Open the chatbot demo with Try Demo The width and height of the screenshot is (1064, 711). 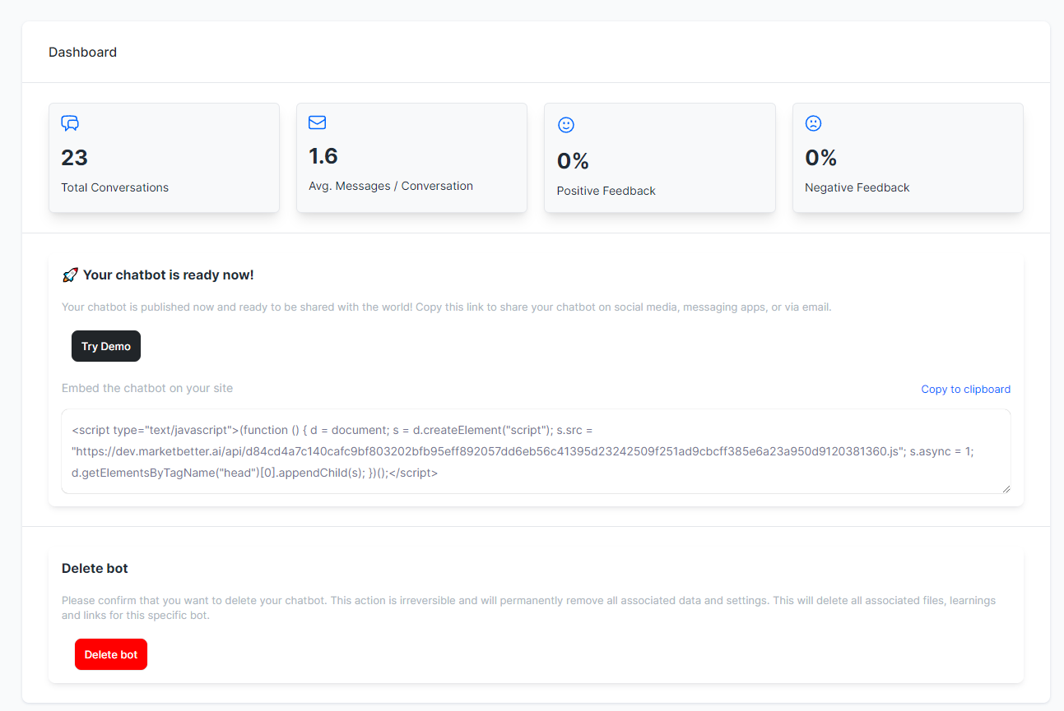pyautogui.click(x=105, y=345)
